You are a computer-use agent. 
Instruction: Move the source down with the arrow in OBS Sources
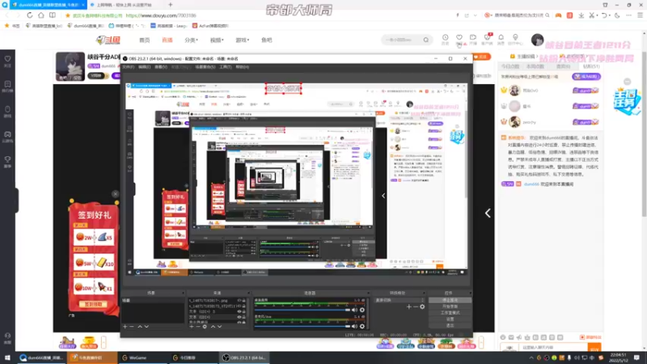[219, 327]
